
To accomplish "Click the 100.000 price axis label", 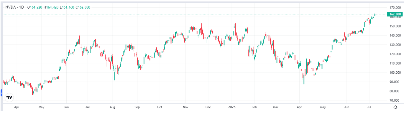I will click(395, 73).
